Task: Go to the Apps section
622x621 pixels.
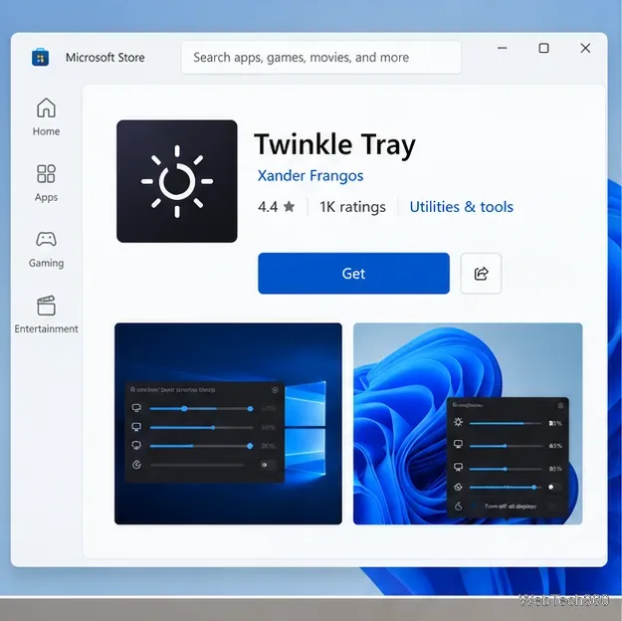Action: (46, 183)
